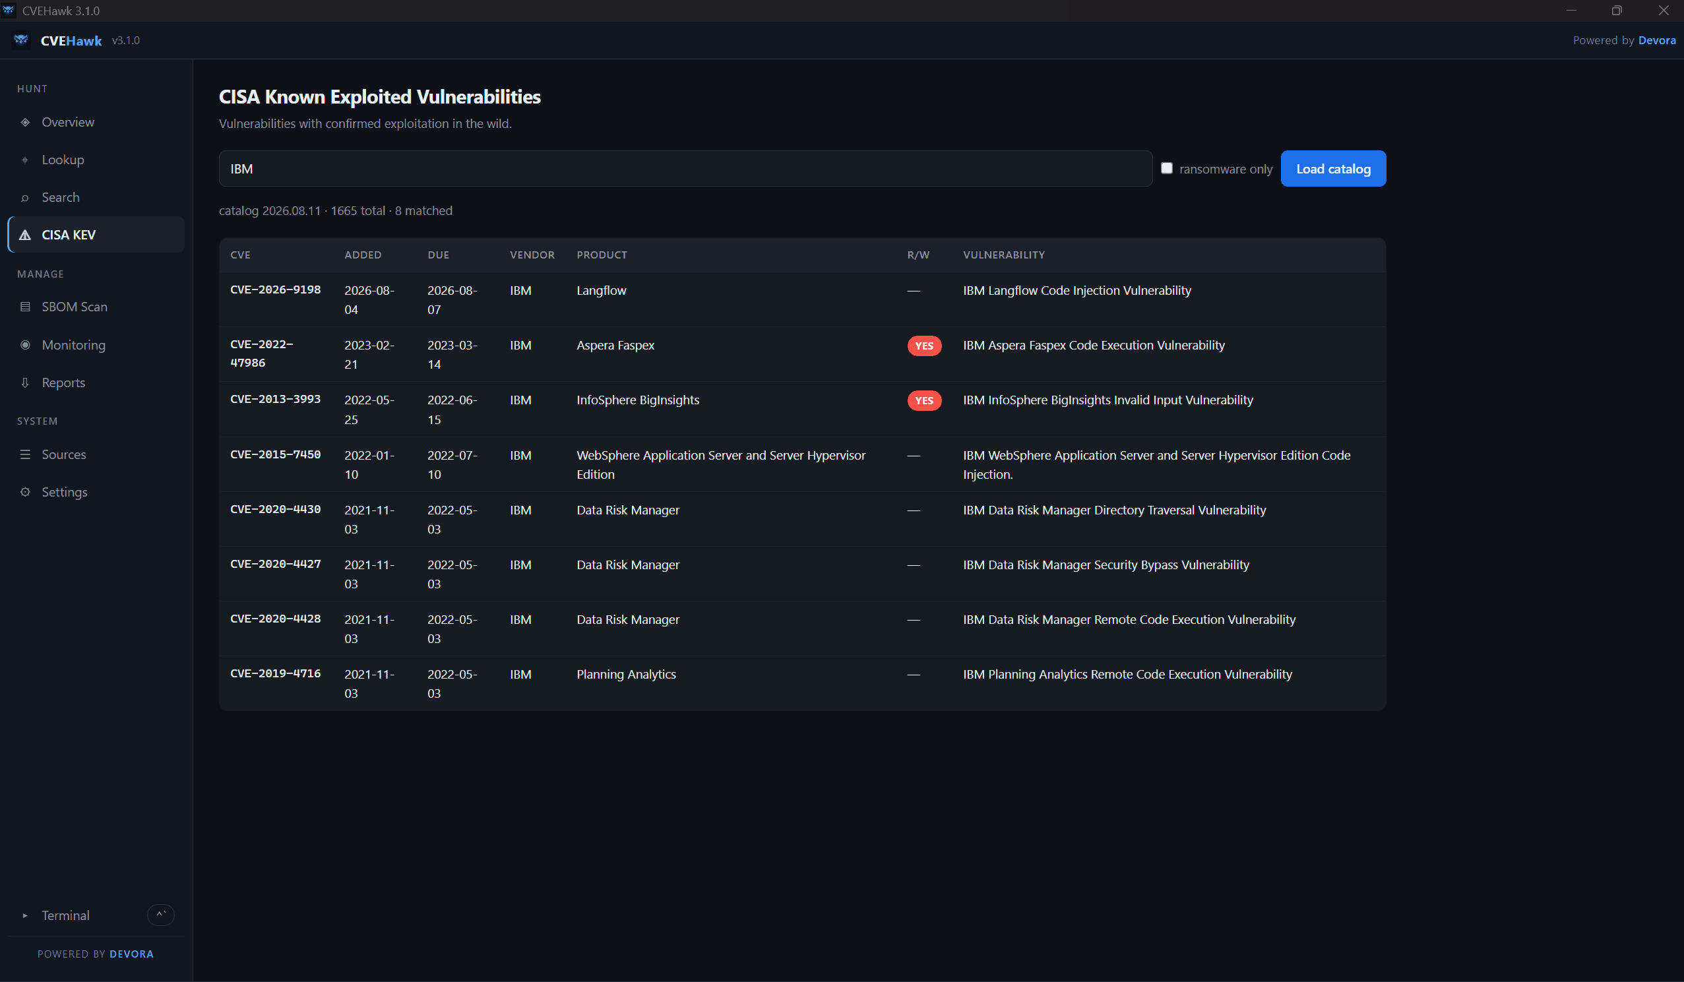The height and width of the screenshot is (982, 1684).
Task: Open the Lookup page
Action: click(96, 160)
